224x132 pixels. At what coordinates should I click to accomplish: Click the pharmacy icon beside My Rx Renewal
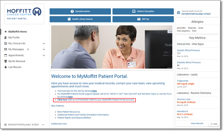point(6,61)
